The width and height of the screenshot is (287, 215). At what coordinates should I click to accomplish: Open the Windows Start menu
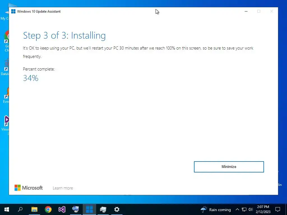[7, 209]
